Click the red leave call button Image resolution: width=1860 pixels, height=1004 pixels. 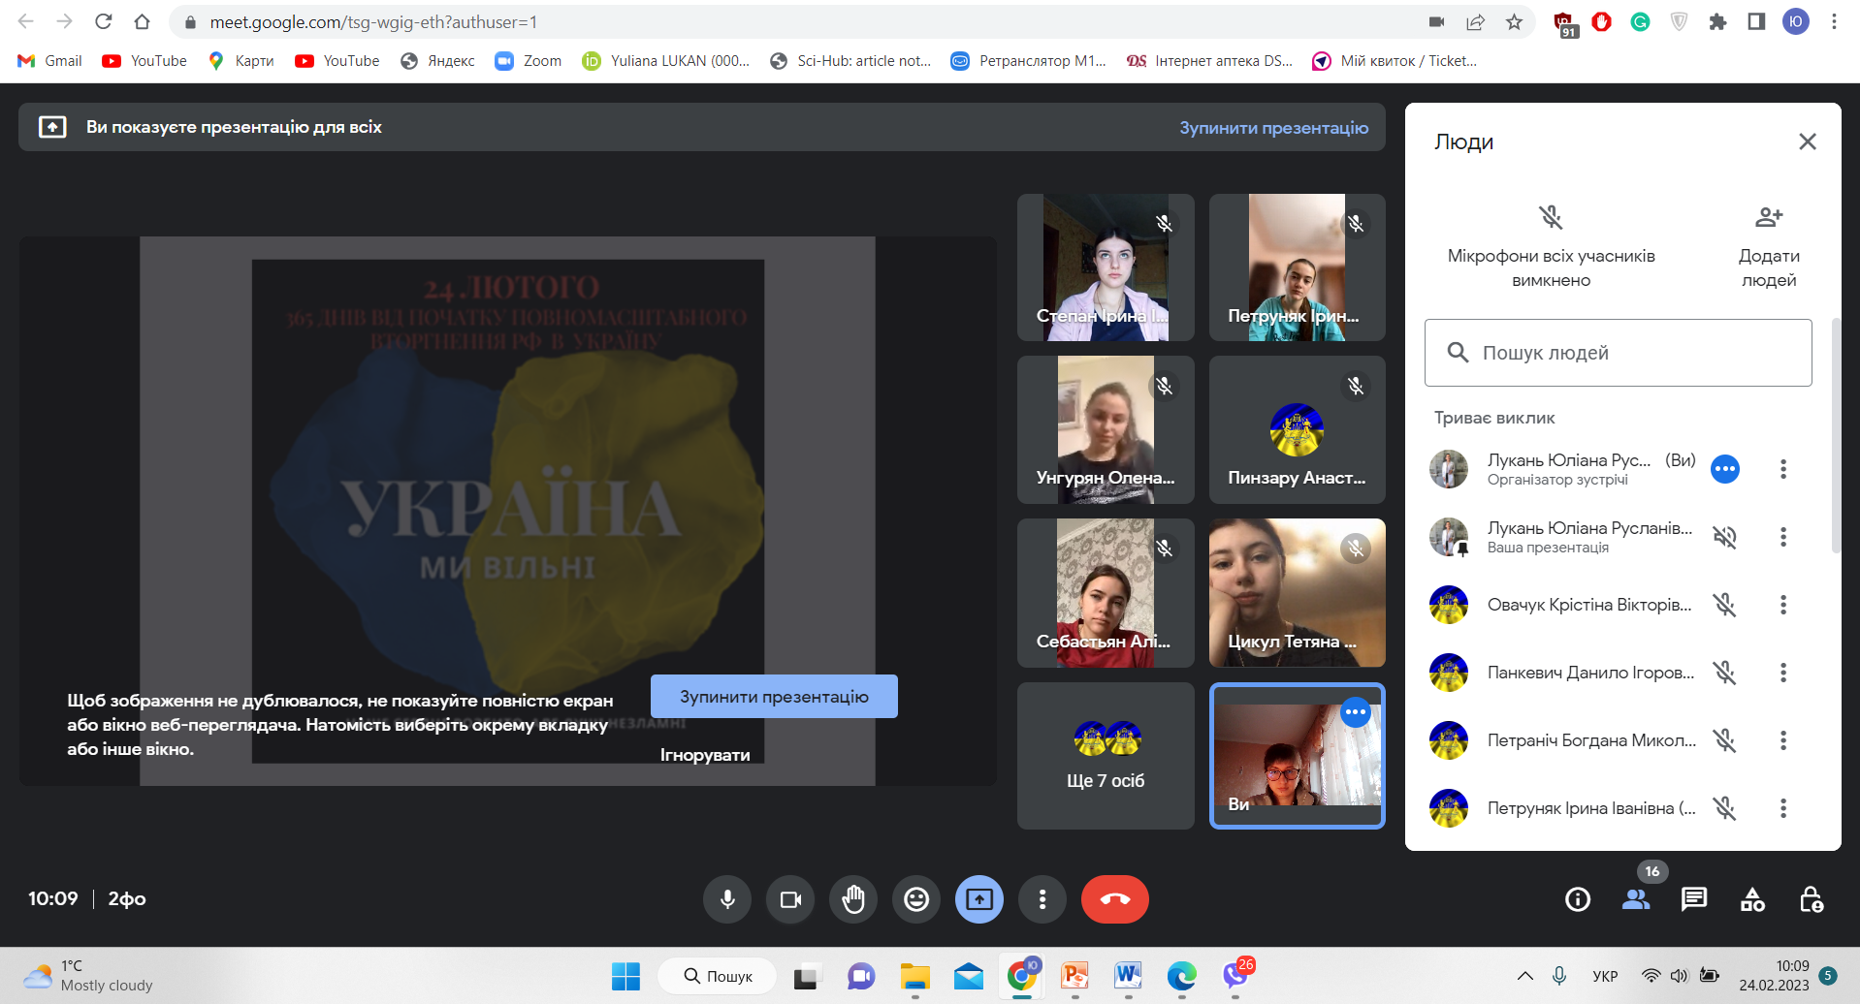click(x=1114, y=899)
